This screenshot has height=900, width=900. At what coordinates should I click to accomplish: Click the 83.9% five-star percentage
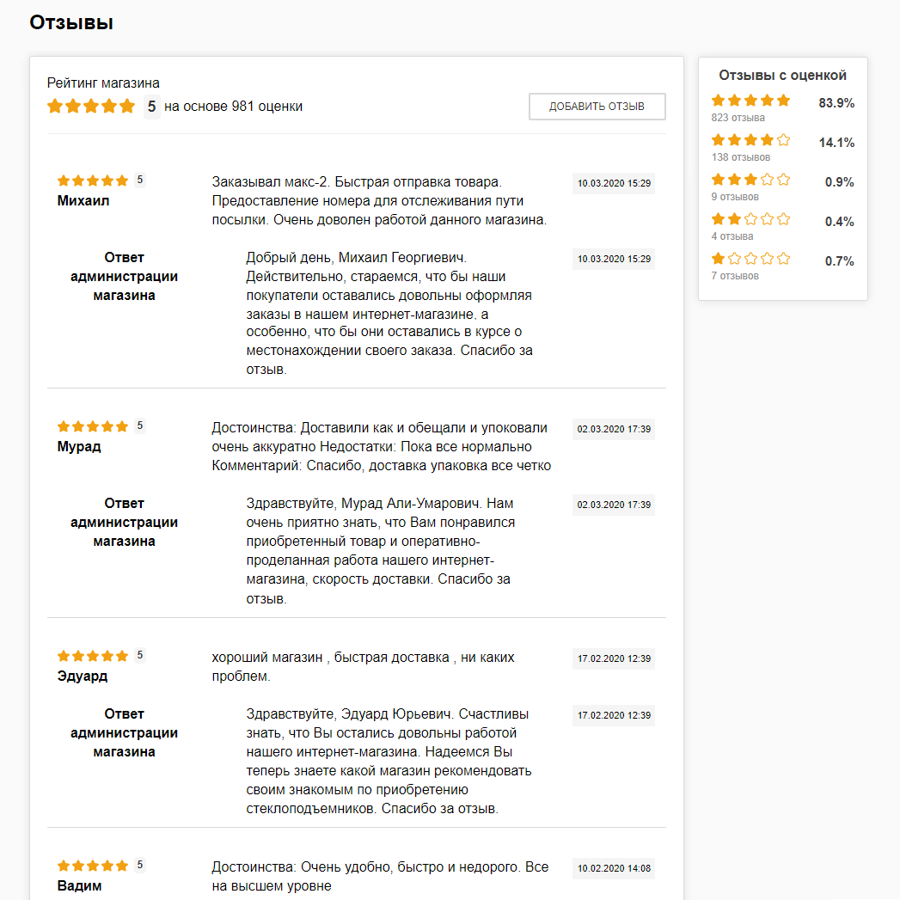point(836,103)
